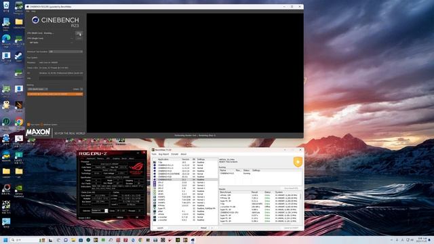Open the Ranking CPU (Multi Core) dropdown

(x=38, y=89)
